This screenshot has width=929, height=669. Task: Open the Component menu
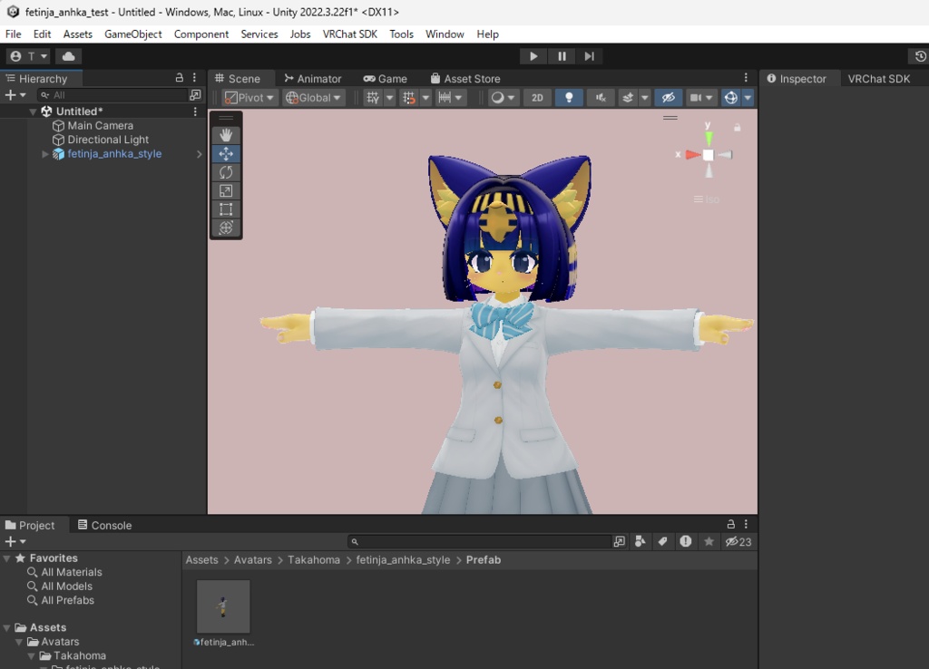[201, 34]
